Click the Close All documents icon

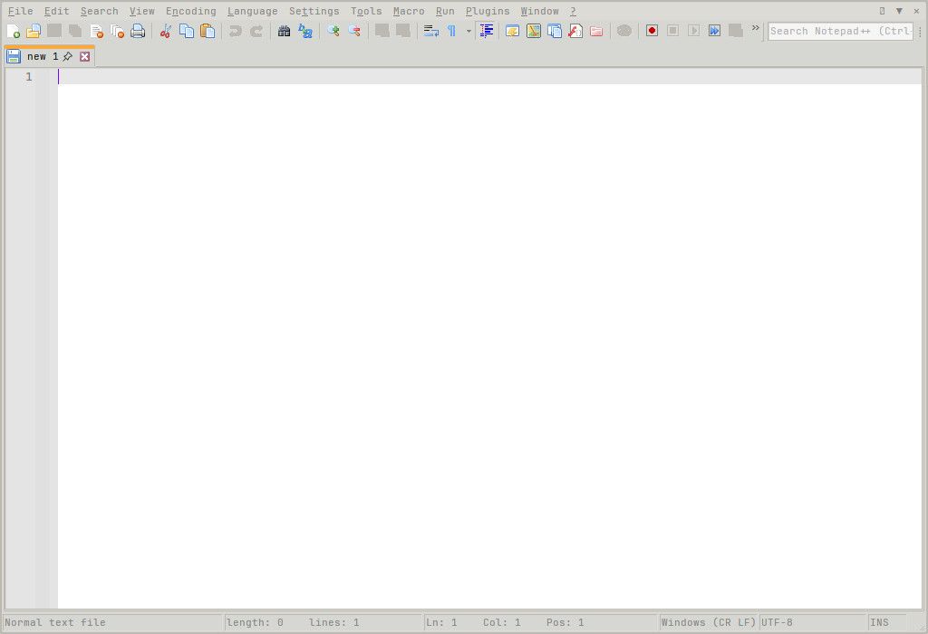(117, 31)
